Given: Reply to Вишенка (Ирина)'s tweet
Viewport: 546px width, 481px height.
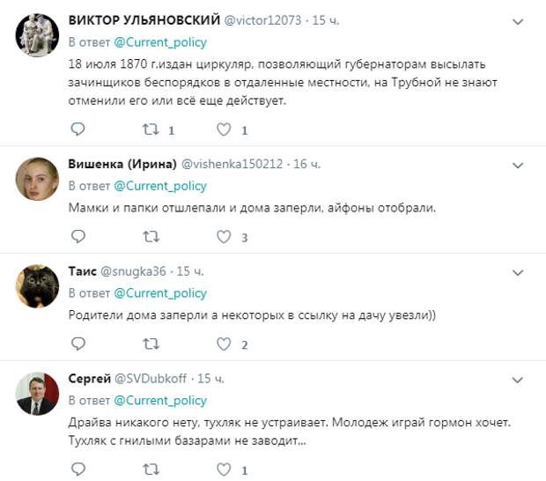Looking at the screenshot, I should click(77, 236).
